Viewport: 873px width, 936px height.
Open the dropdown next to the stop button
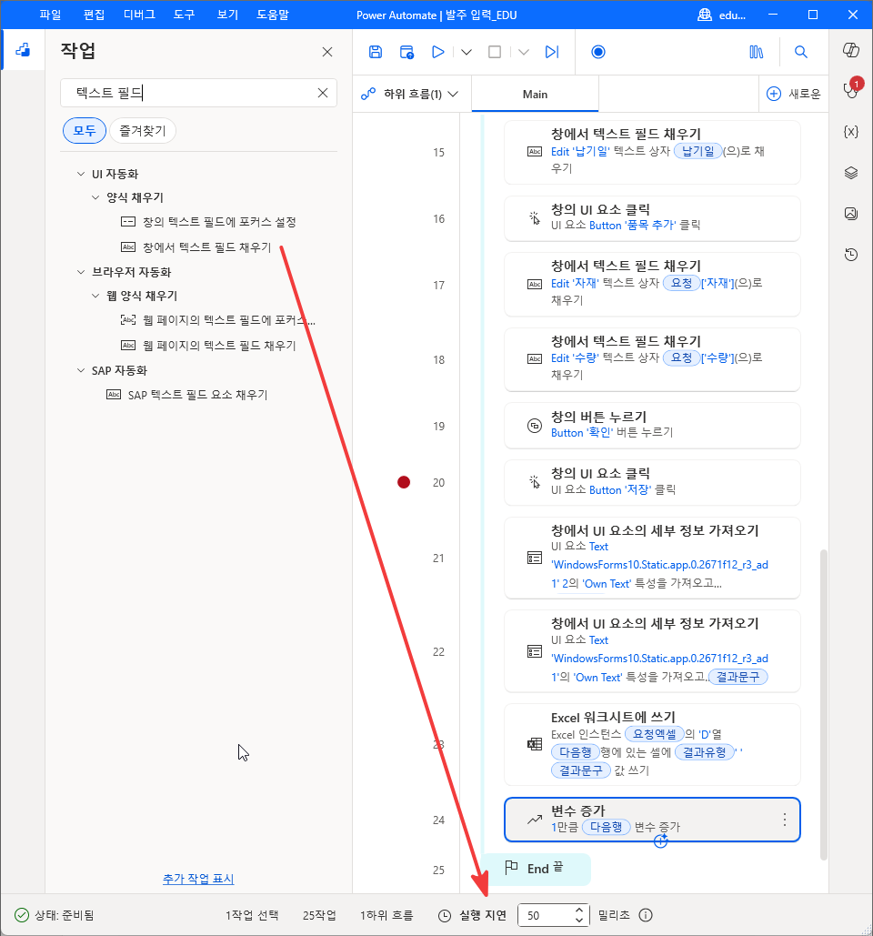[x=523, y=52]
